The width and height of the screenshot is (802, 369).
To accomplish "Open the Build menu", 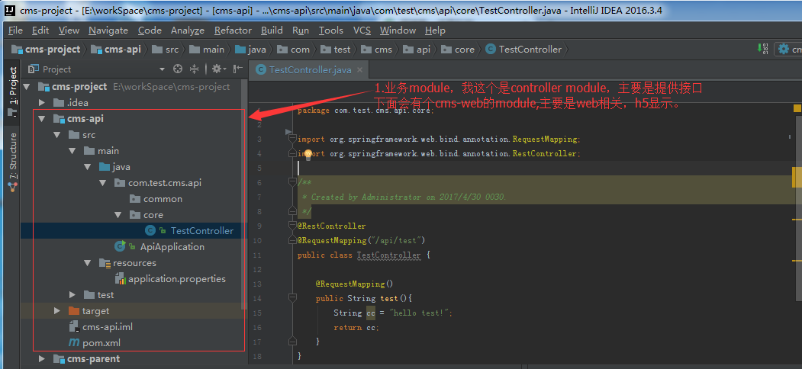I will [272, 30].
